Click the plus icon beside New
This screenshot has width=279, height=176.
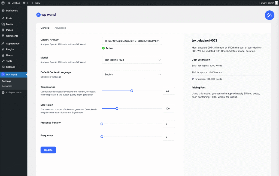pyautogui.click(x=33, y=3)
